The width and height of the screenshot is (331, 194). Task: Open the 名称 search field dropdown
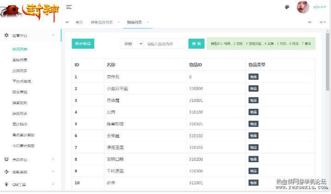coord(132,44)
